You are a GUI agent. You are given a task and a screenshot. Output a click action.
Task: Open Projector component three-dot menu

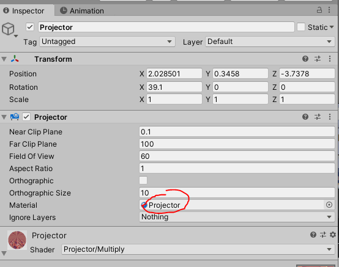click(x=330, y=117)
